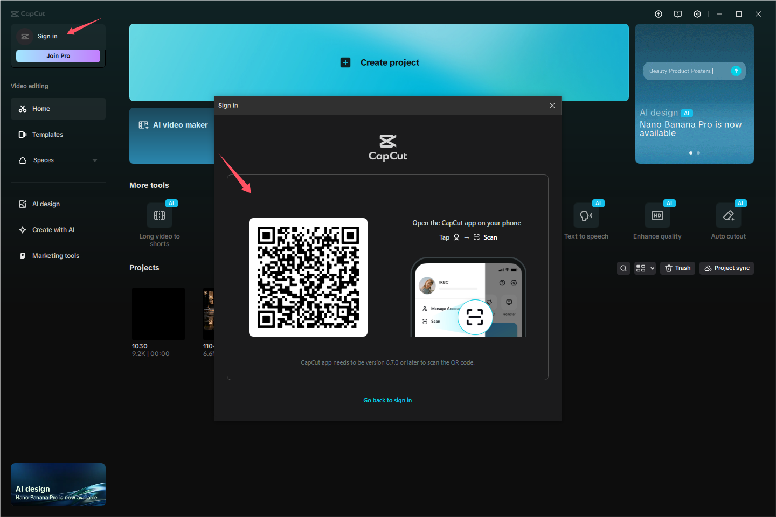Switch to Templates in sidebar
This screenshot has width=776, height=517.
tap(47, 134)
